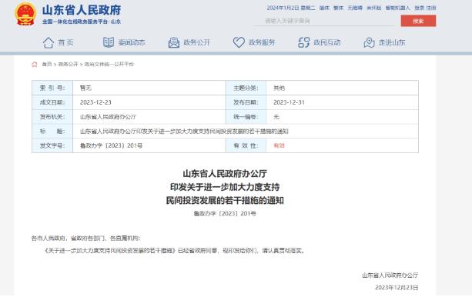Click the heart icon beside 政务服务

click(239, 42)
